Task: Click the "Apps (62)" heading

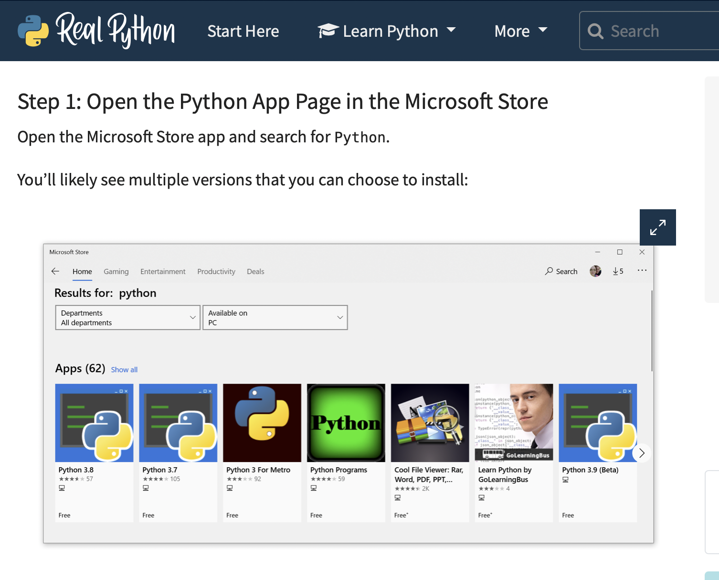Action: 80,369
